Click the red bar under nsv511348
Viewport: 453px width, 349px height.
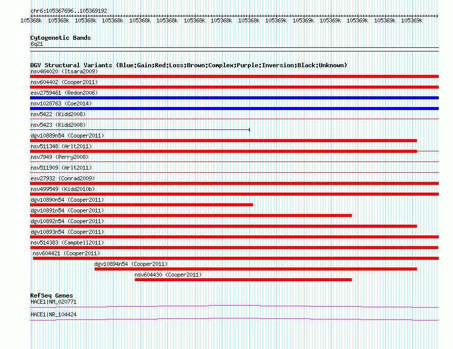point(223,151)
